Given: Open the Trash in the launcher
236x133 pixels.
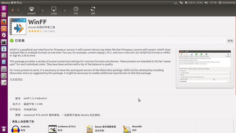Looking at the screenshot, I should tap(4, 129).
